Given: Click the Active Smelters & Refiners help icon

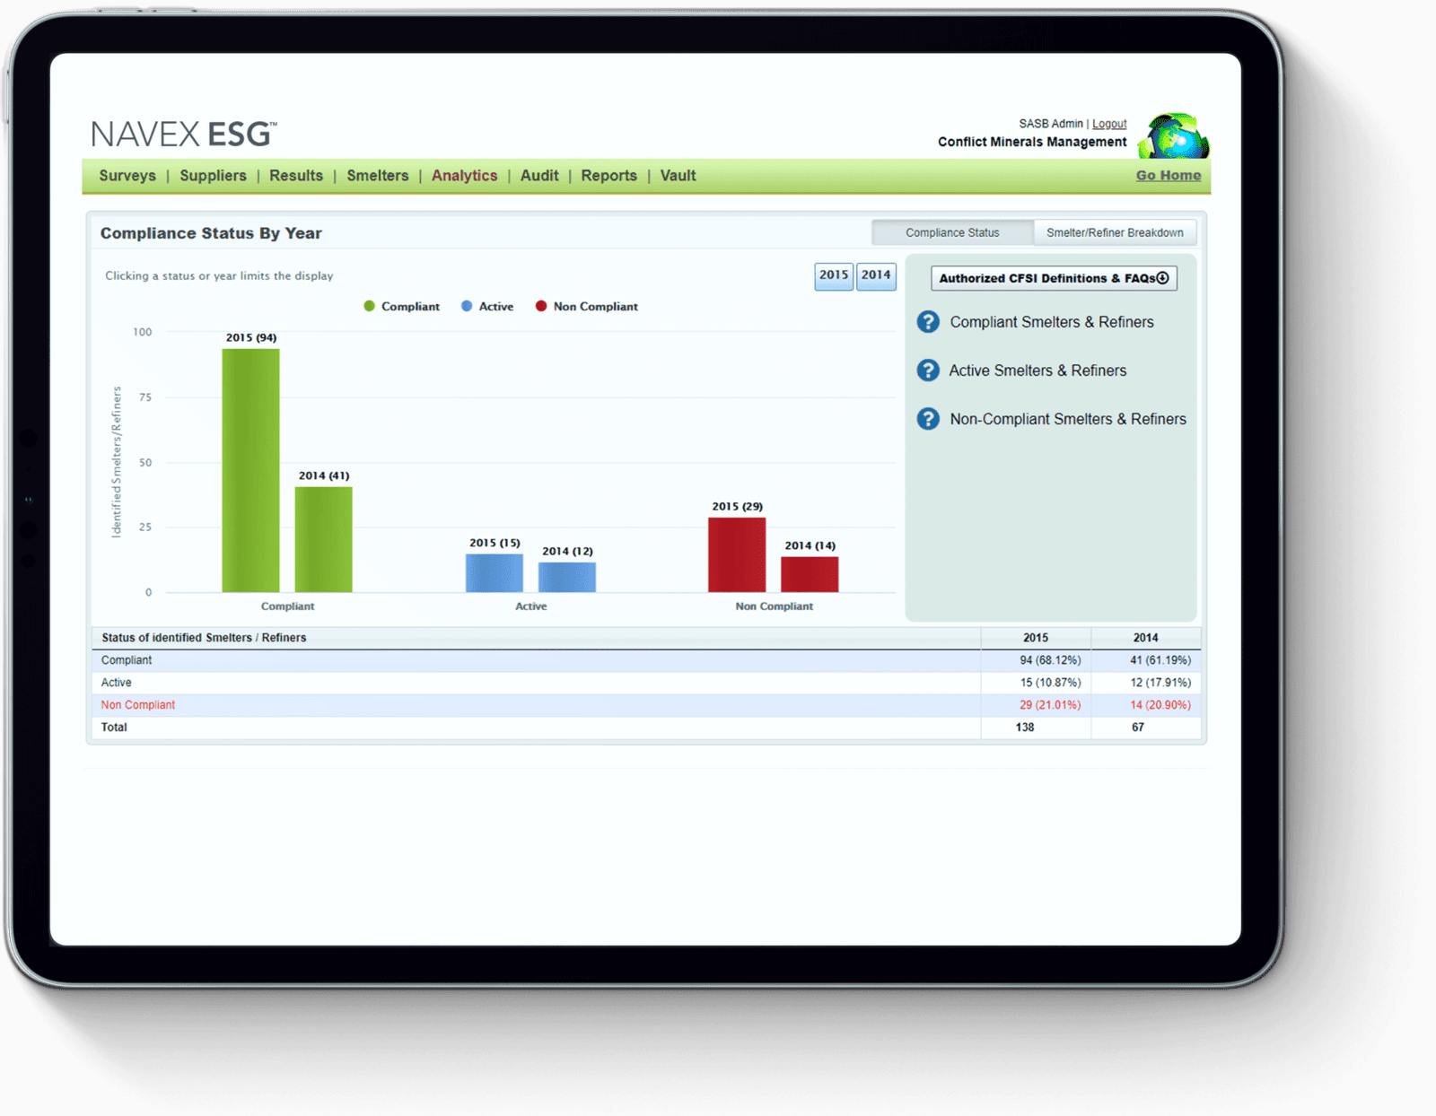Looking at the screenshot, I should point(927,371).
